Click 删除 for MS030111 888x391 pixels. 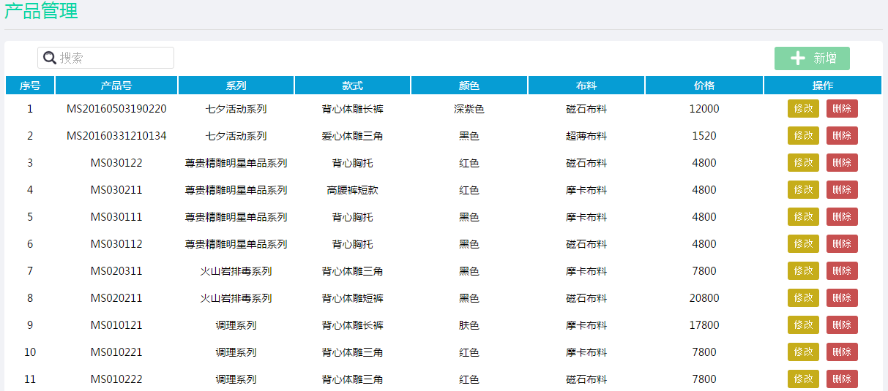(x=842, y=217)
